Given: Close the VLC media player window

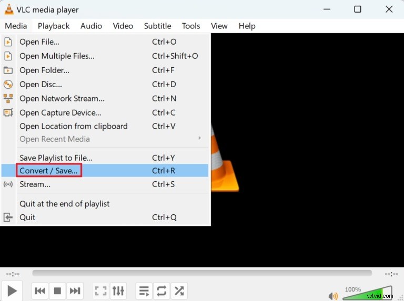Looking at the screenshot, I should click(x=389, y=9).
